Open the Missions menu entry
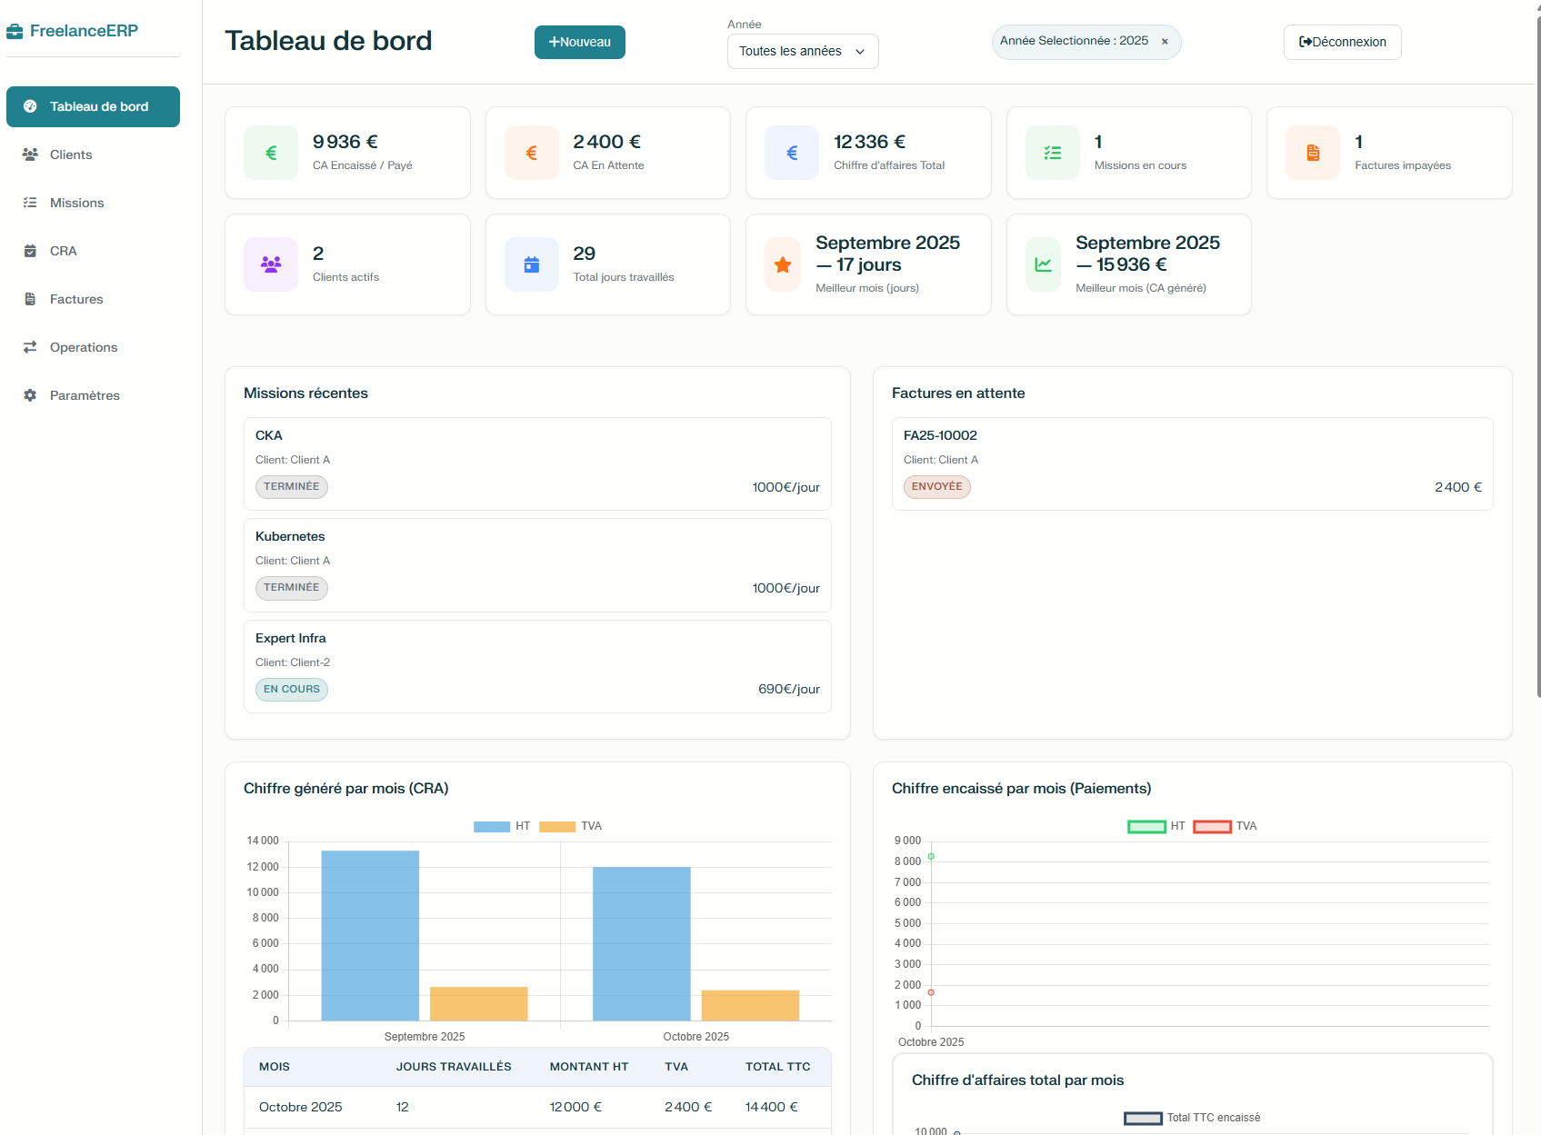The width and height of the screenshot is (1541, 1135). [76, 203]
